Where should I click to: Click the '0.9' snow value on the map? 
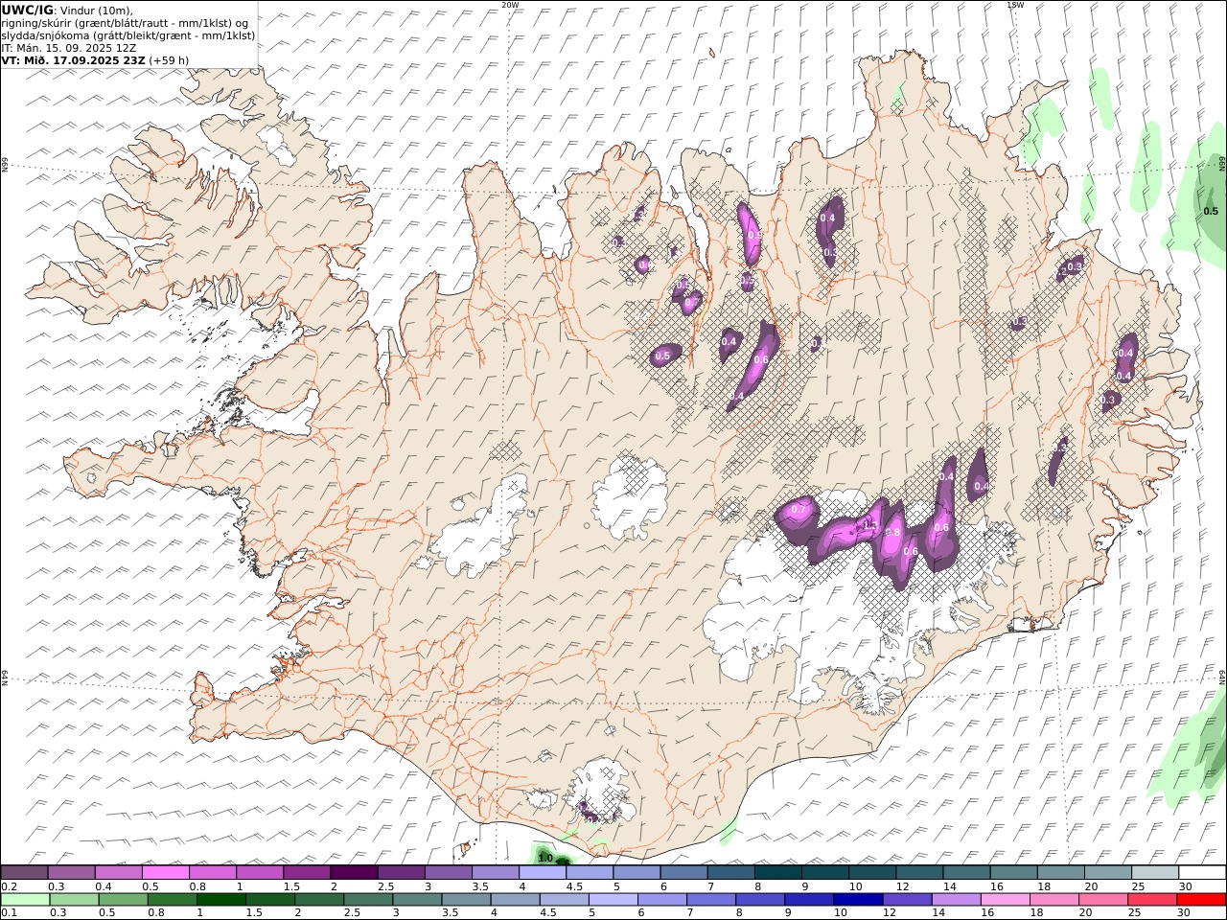pyautogui.click(x=754, y=235)
